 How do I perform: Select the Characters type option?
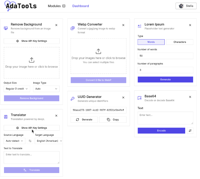179,42
